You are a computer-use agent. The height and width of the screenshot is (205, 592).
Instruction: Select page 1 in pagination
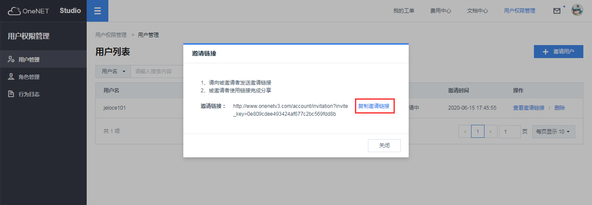[x=478, y=131]
